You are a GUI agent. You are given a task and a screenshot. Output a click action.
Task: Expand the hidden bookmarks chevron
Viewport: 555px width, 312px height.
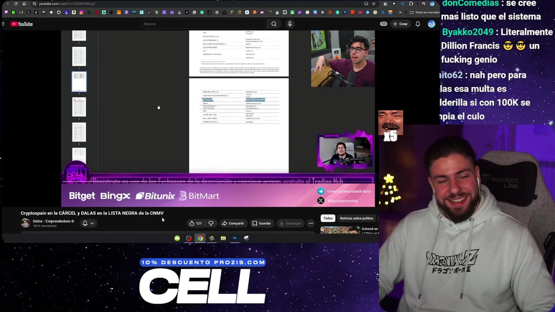(400, 12)
